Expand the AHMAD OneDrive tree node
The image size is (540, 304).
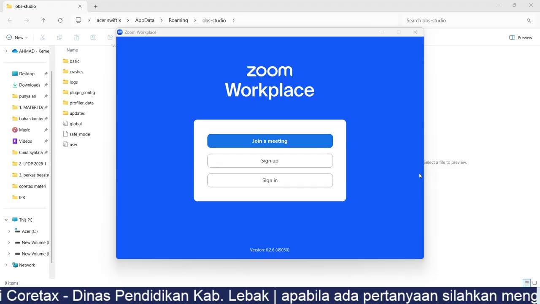pyautogui.click(x=6, y=51)
